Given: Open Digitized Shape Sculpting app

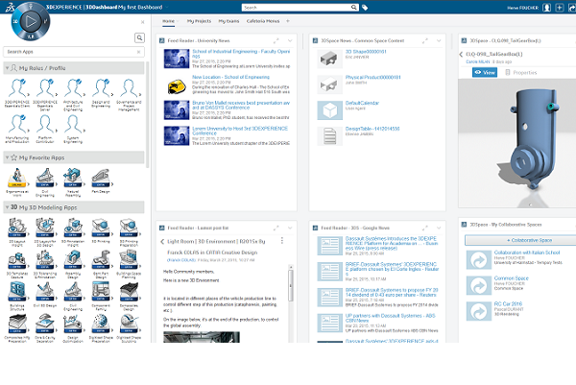Looking at the screenshot, I should click(x=129, y=328).
